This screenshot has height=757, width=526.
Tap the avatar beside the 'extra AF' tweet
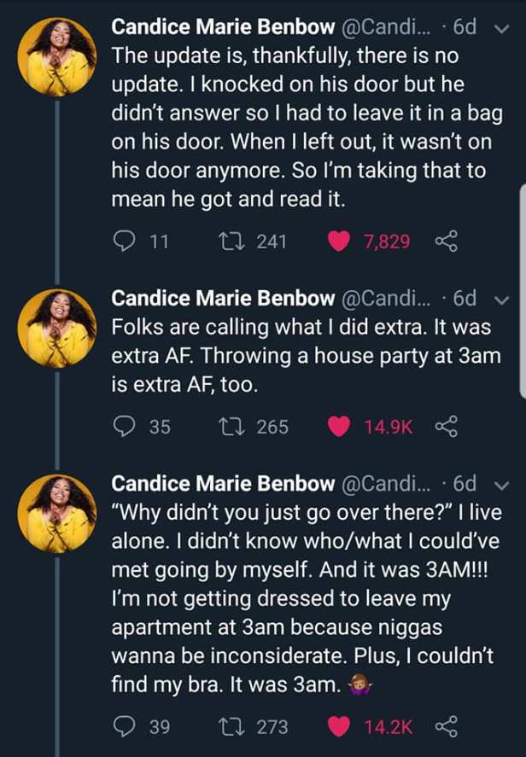point(57,327)
